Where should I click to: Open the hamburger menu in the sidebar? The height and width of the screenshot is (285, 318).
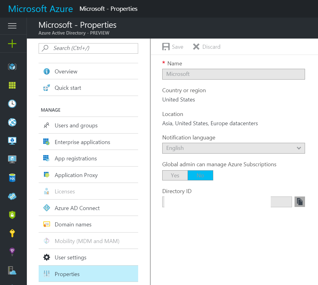12,26
